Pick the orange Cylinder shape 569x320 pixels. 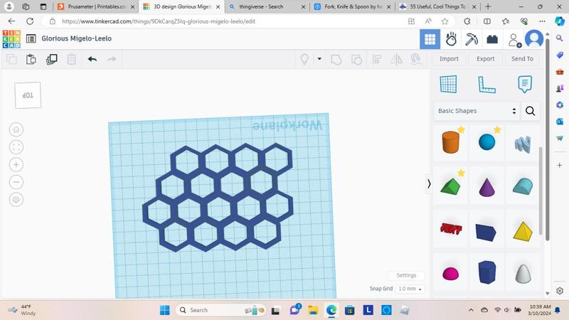tap(451, 142)
